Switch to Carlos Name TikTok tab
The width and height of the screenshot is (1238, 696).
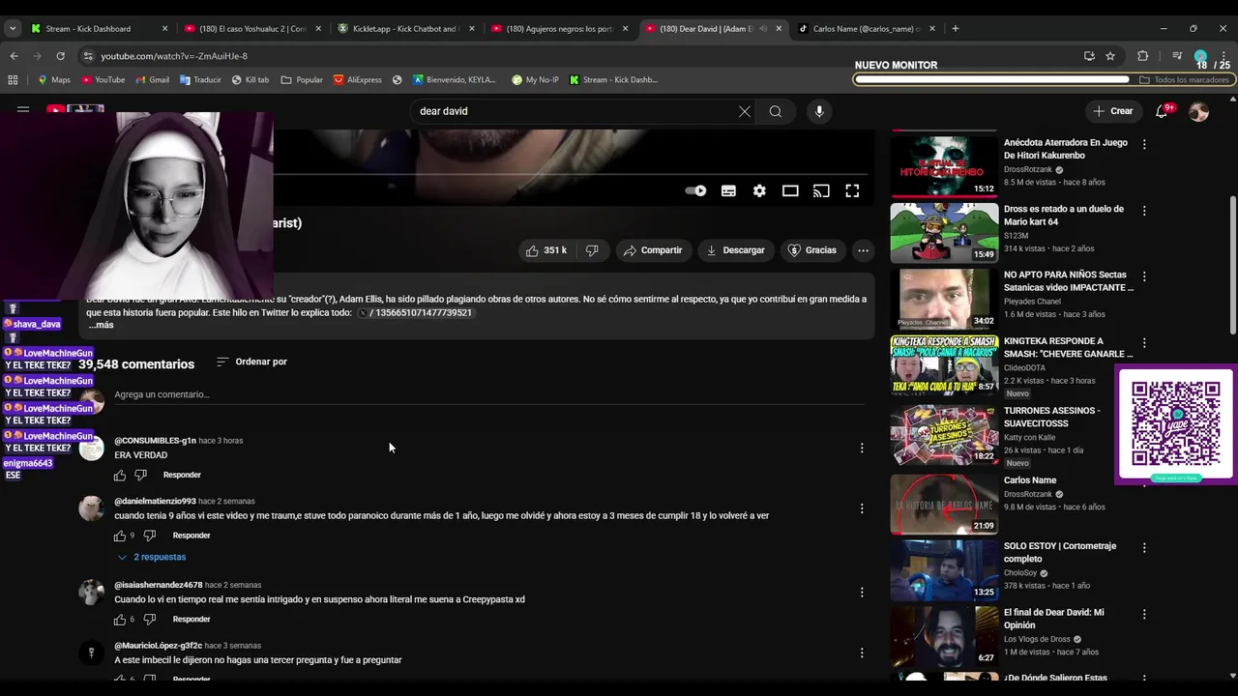[866, 29]
